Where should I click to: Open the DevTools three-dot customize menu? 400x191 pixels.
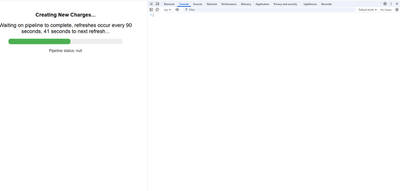[391, 4]
